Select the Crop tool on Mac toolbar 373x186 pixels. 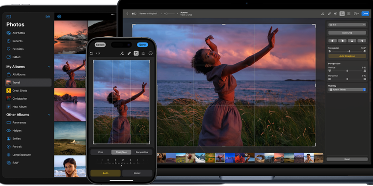pos(342,14)
